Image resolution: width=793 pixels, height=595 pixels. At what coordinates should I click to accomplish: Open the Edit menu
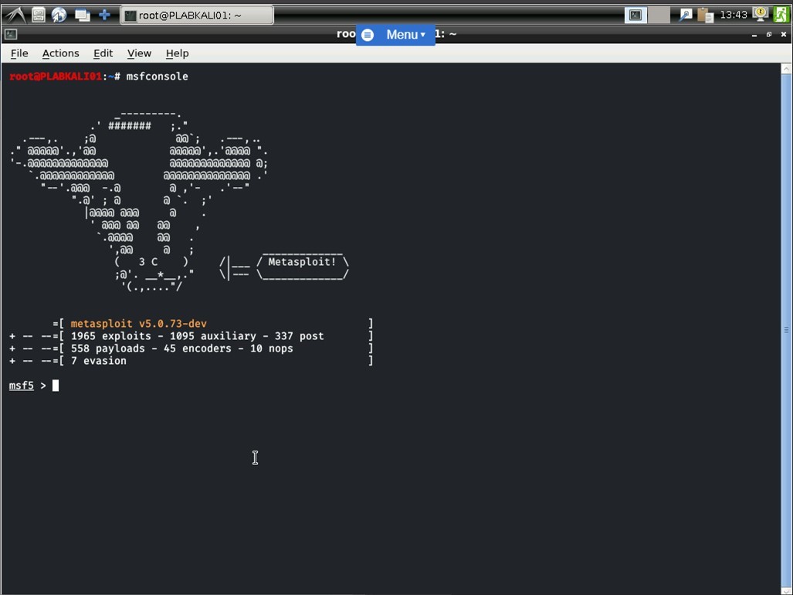103,53
